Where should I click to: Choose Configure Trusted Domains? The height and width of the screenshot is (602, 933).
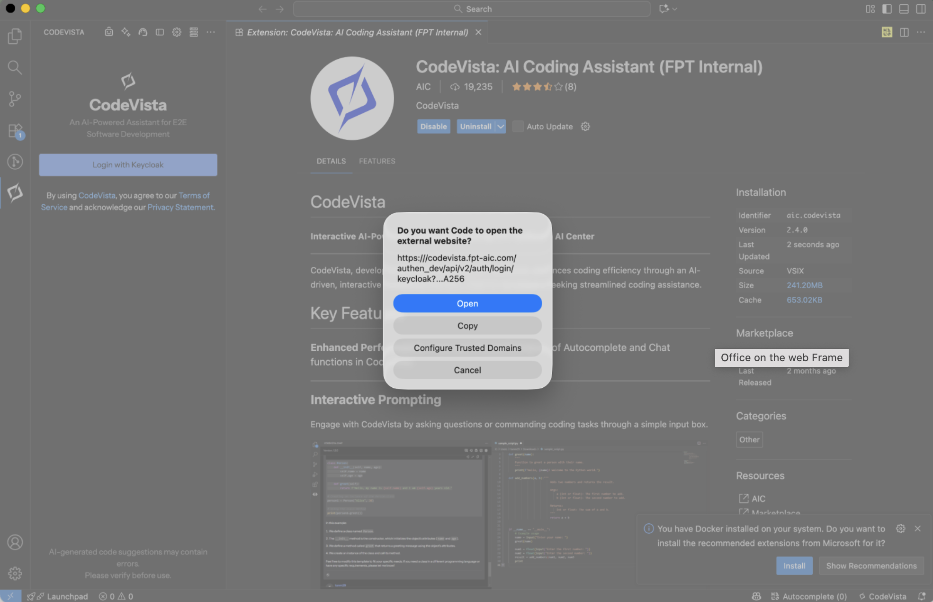[467, 348]
